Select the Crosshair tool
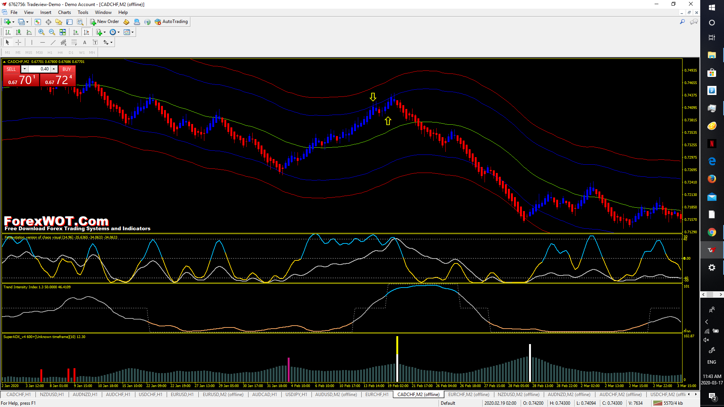The width and height of the screenshot is (724, 407). [18, 43]
